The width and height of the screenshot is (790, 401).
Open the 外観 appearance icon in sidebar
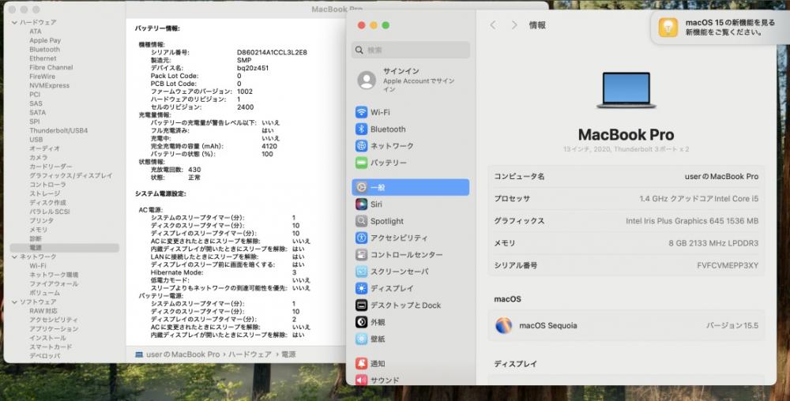pyautogui.click(x=361, y=322)
